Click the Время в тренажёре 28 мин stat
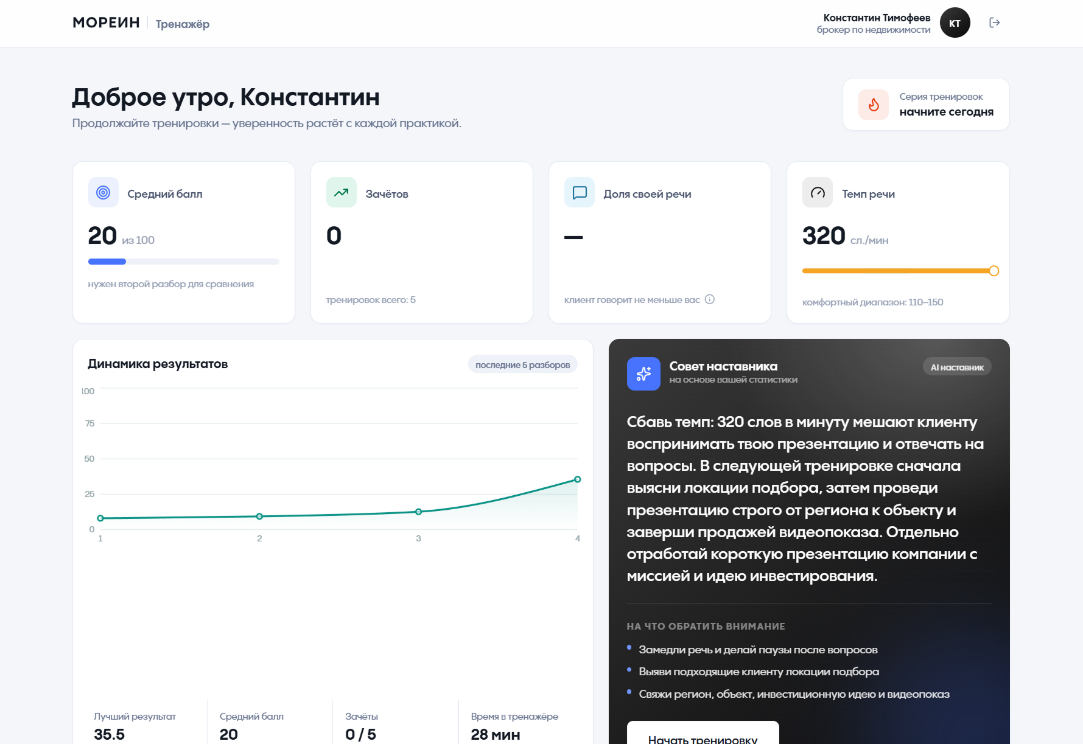Viewport: 1083px width, 744px height. coord(514,726)
